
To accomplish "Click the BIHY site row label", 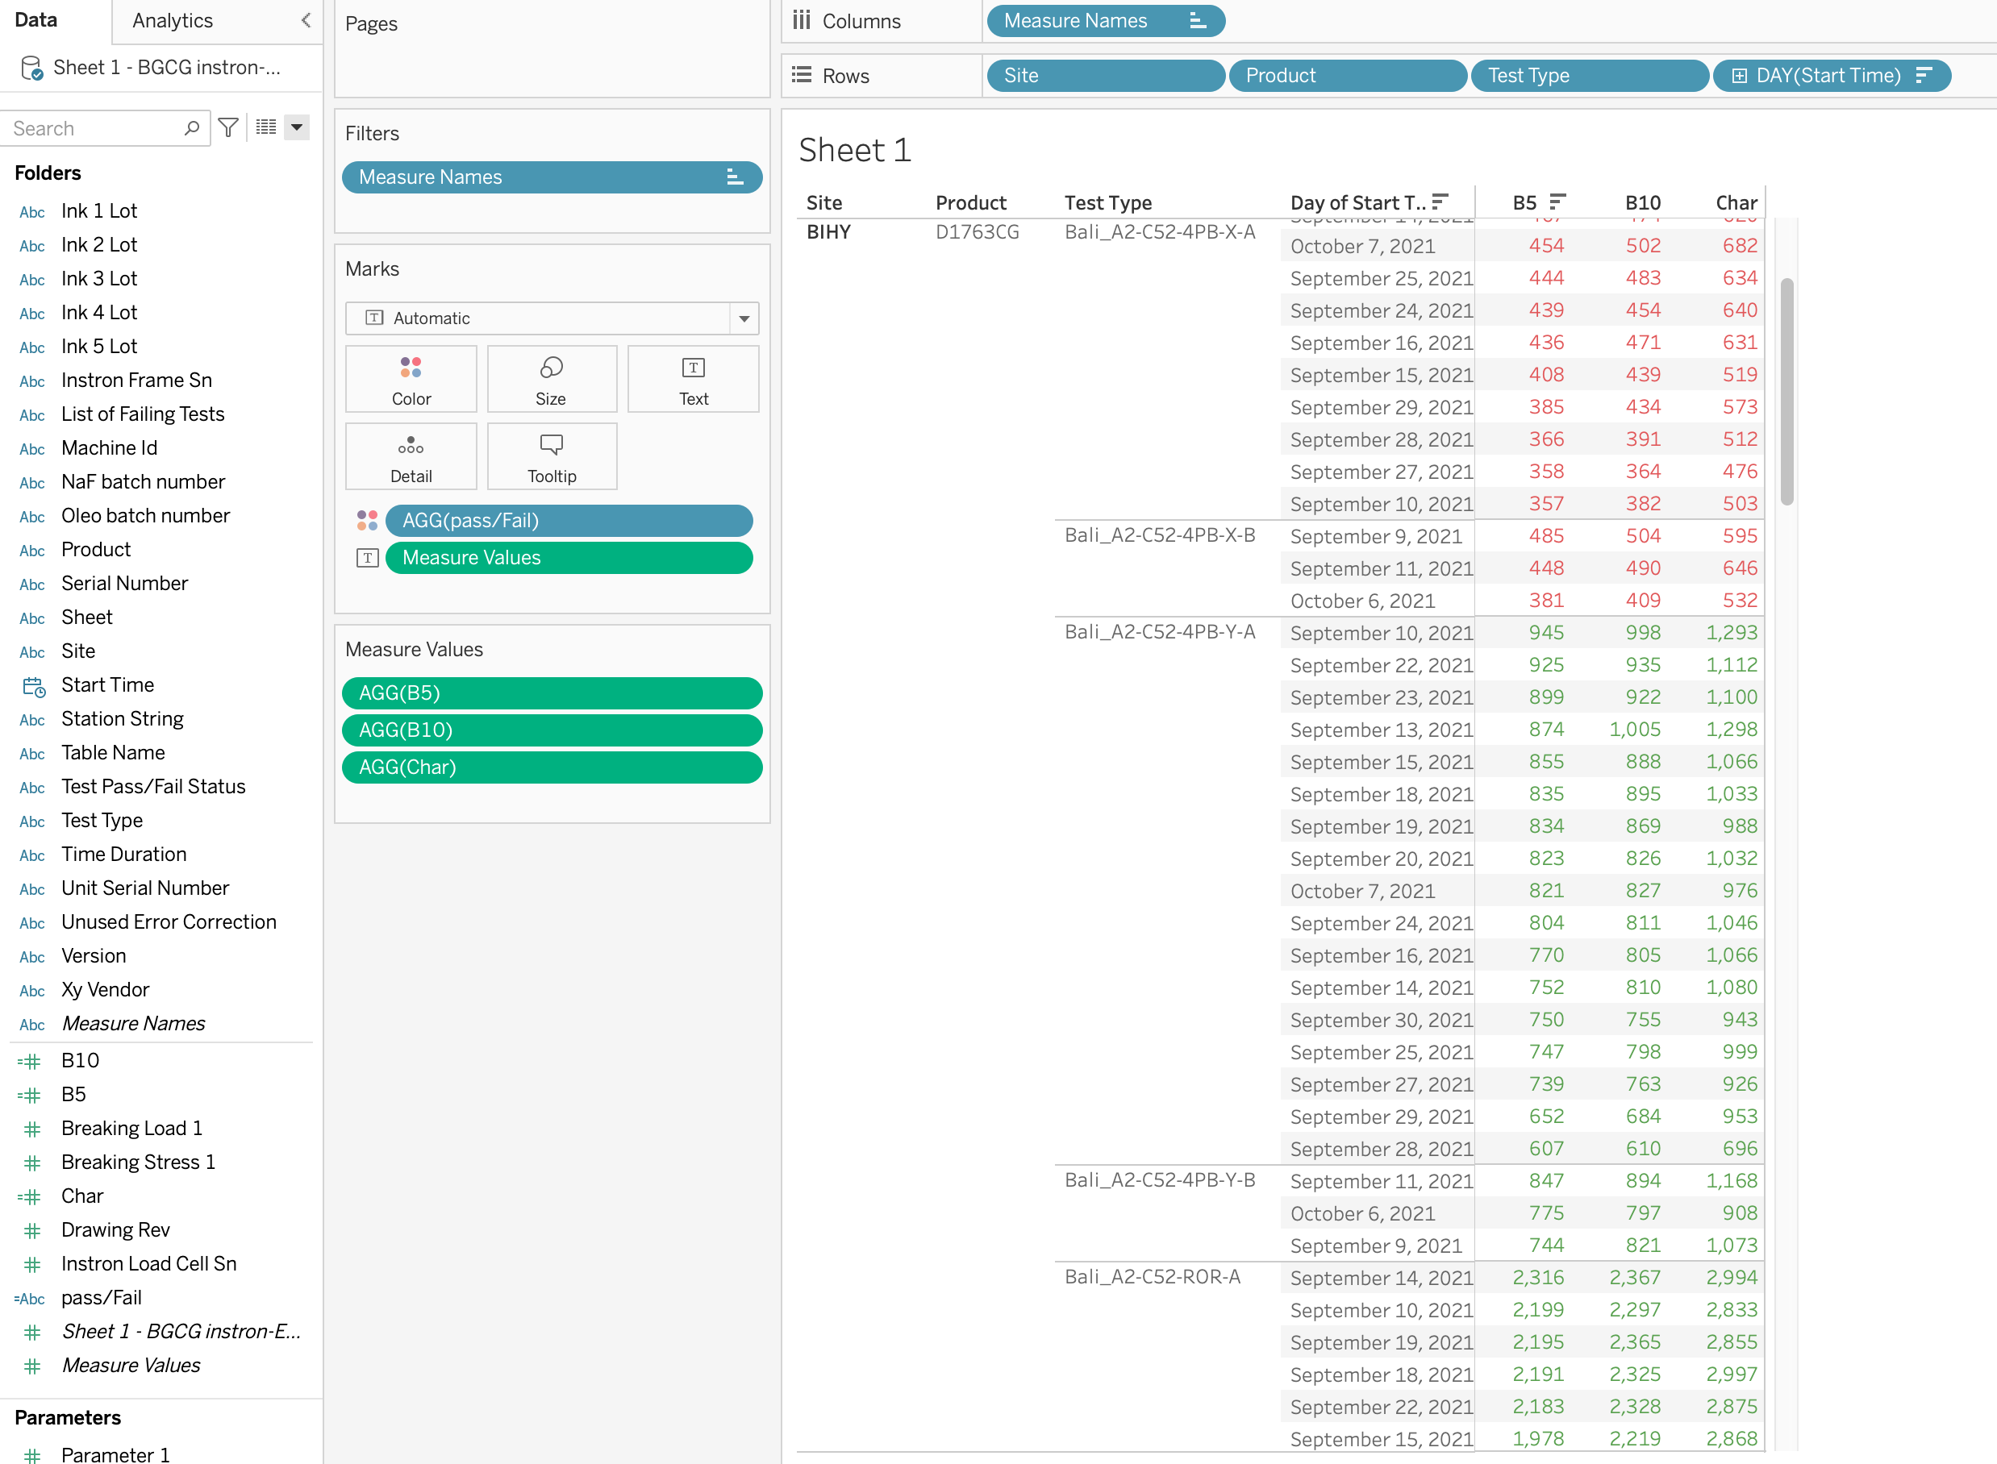I will (828, 232).
